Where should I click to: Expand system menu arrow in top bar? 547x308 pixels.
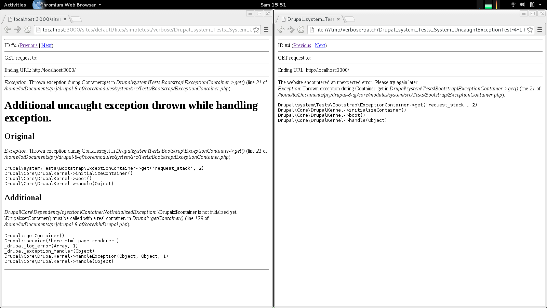(540, 5)
